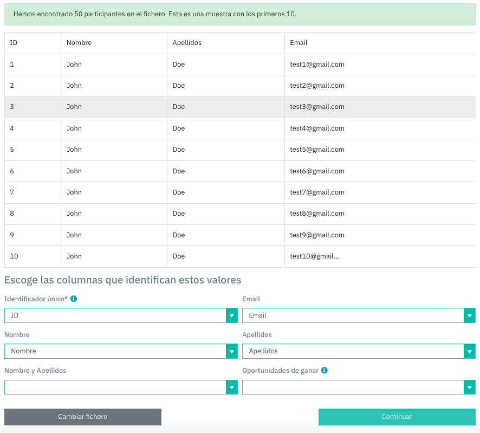Click the test1@gmail.com email cell
Image resolution: width=480 pixels, height=433 pixels.
coord(317,64)
